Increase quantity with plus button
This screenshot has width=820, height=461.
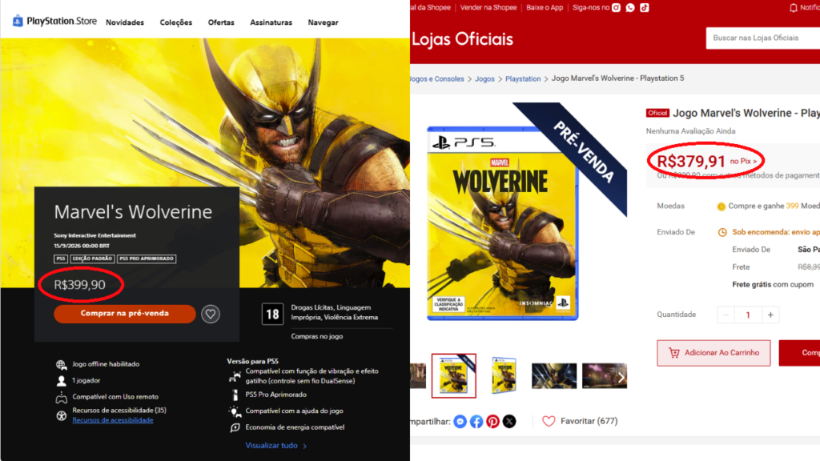coord(770,315)
